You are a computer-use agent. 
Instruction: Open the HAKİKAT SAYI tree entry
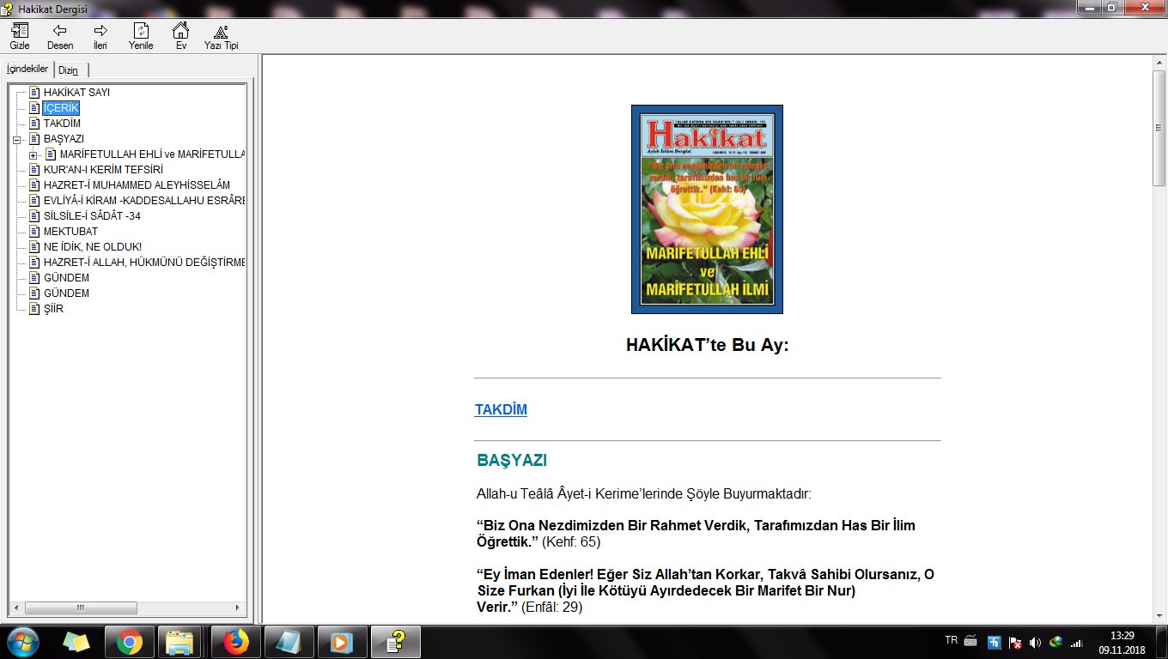coord(76,93)
